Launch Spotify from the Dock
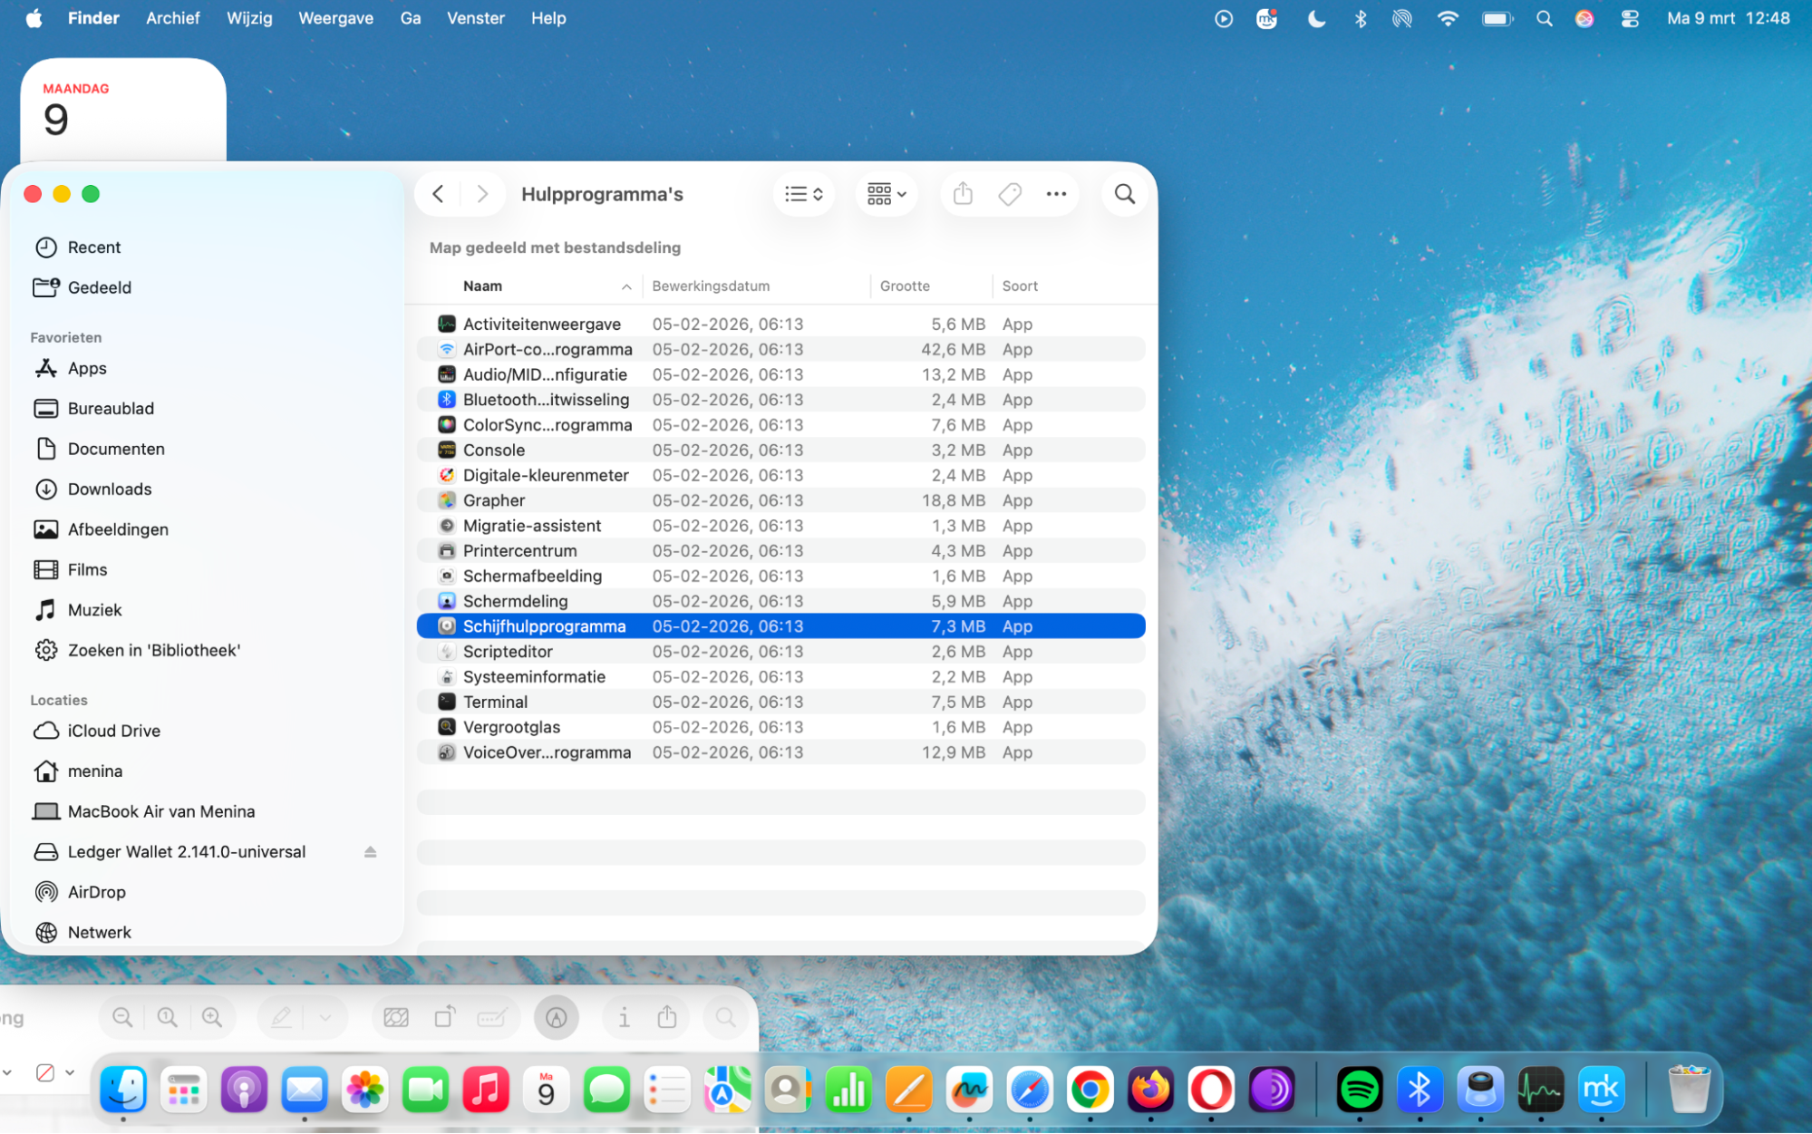Image resolution: width=1812 pixels, height=1134 pixels. [x=1360, y=1089]
